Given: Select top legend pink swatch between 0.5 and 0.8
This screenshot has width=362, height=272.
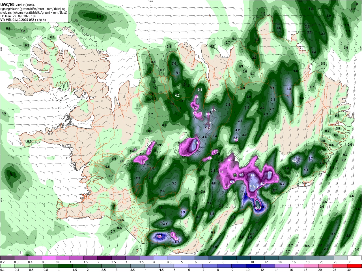Looking at the screenshot, I should tap(49, 258).
